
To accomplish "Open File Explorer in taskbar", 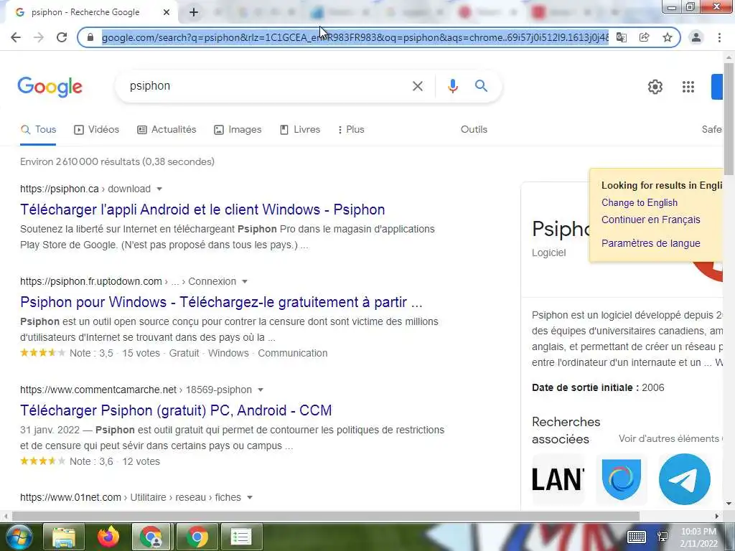I will point(64,537).
